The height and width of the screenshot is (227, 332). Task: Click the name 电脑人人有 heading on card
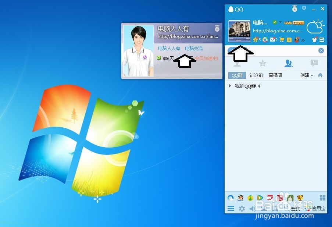point(173,29)
